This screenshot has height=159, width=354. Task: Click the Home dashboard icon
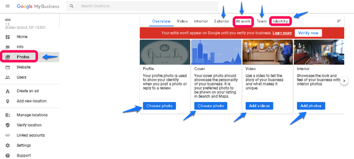click(8, 37)
